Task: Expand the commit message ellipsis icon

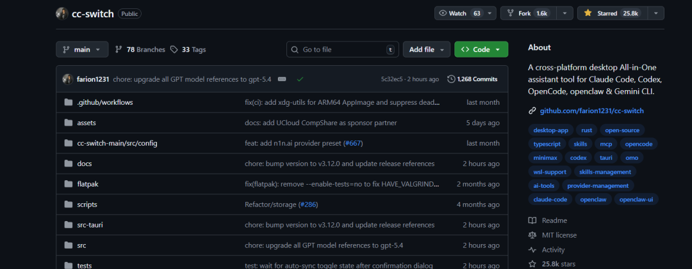Action: pos(282,79)
